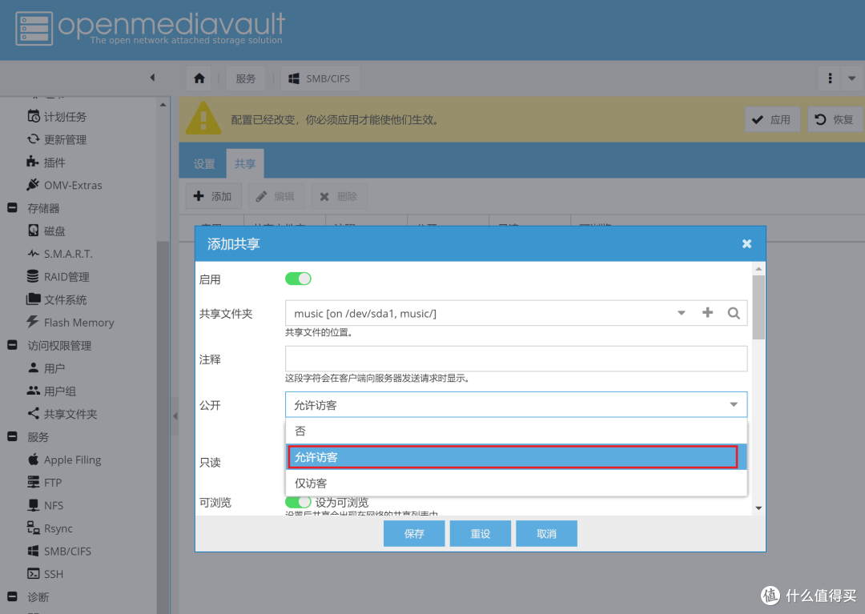Open Apple Filing service in sidebar
This screenshot has height=614, width=865.
click(72, 460)
